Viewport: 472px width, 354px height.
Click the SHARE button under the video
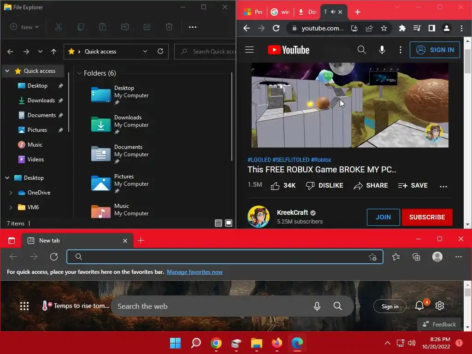(x=371, y=186)
